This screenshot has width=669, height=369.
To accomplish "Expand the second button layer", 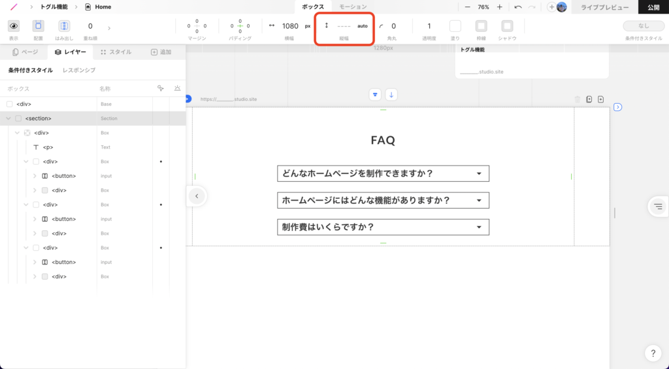I will pyautogui.click(x=35, y=219).
